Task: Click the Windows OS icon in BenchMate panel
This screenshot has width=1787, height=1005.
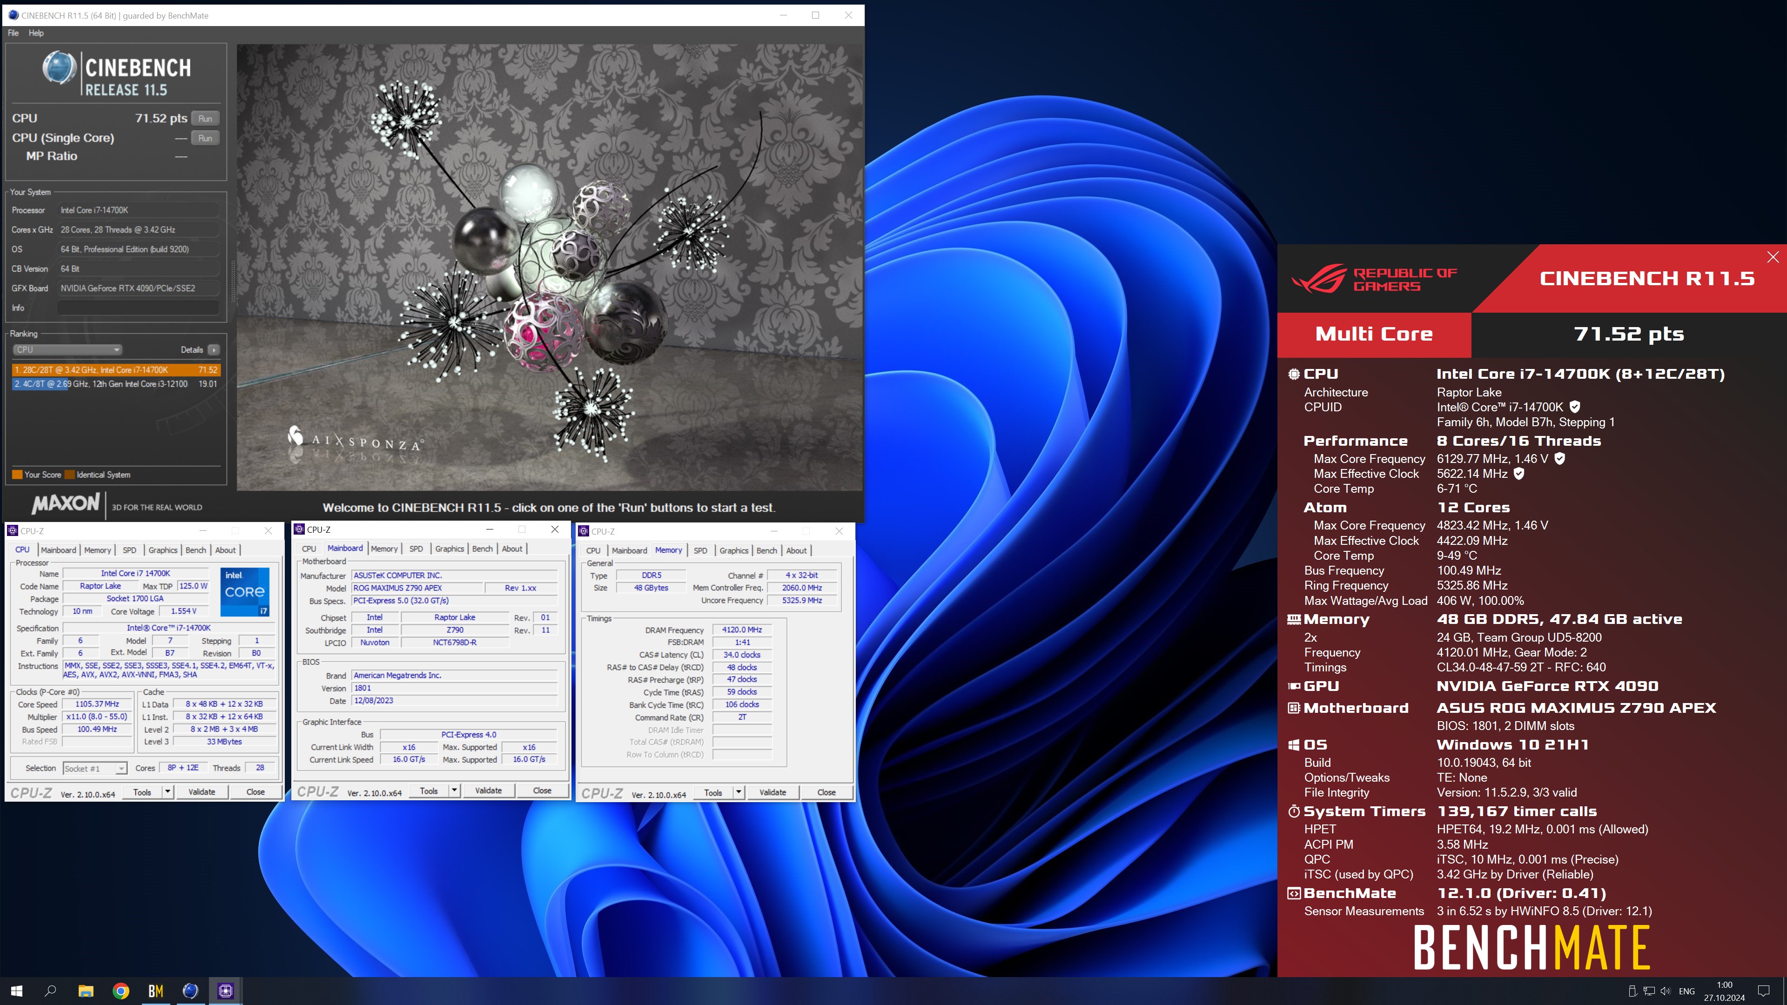Action: pos(1294,745)
